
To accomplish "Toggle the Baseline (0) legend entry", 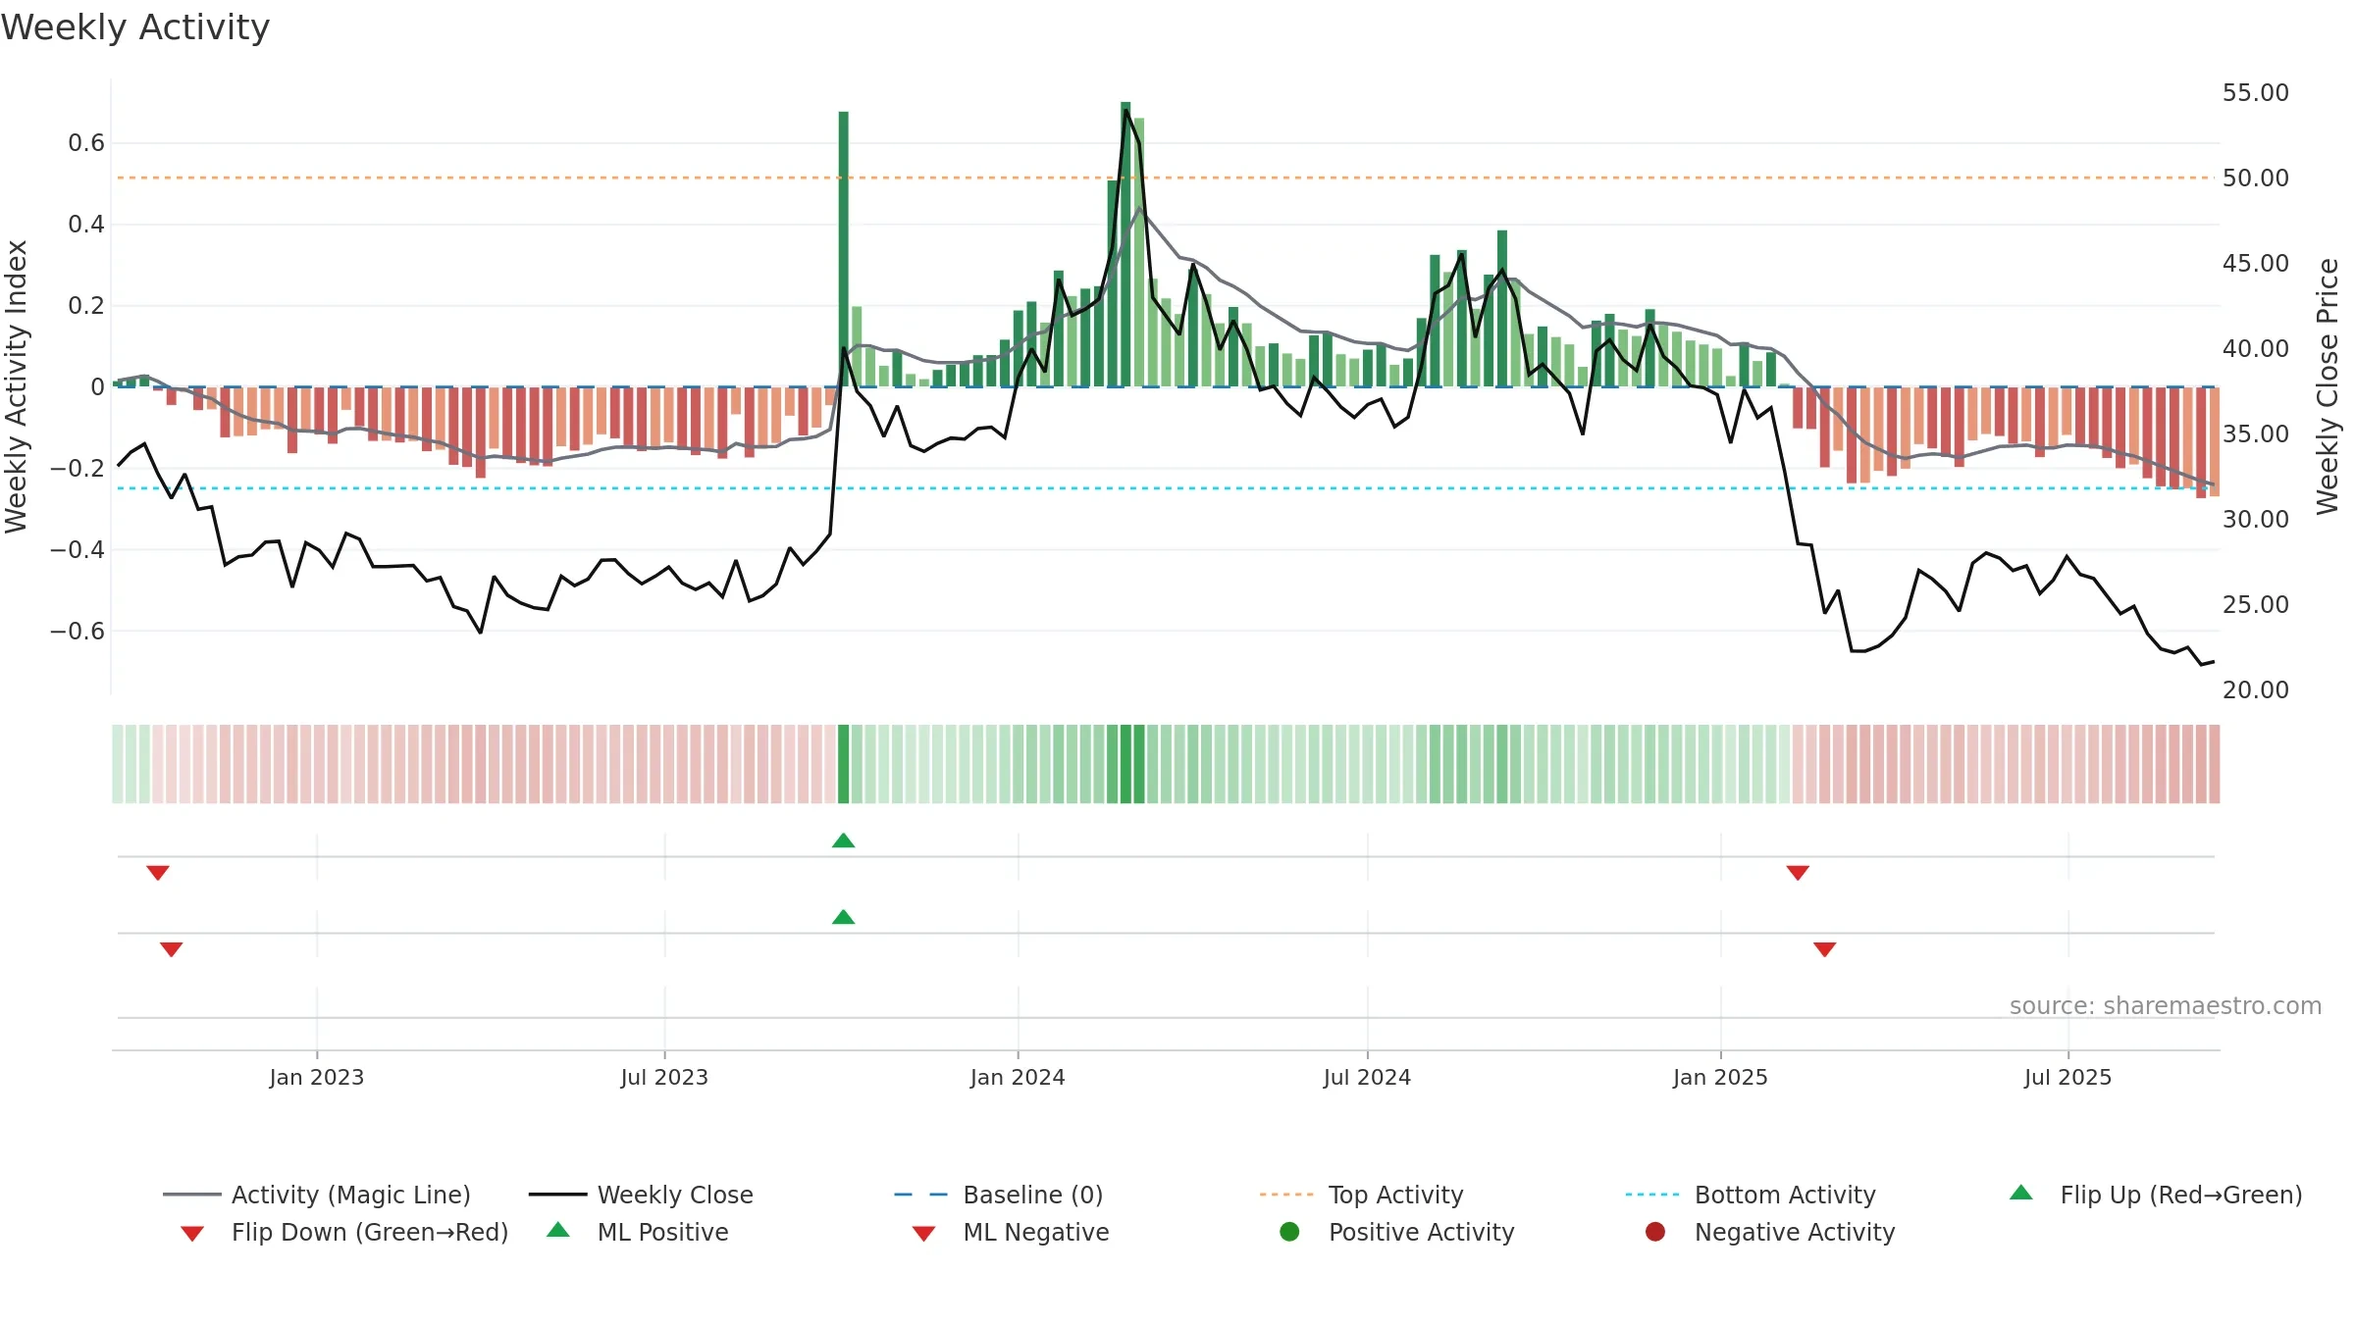I will pos(999,1195).
